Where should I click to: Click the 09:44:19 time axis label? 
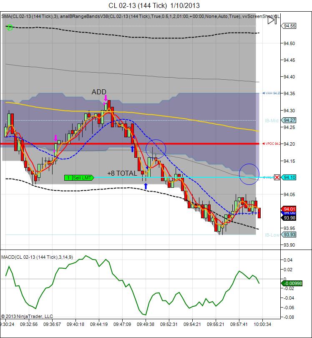99,324
